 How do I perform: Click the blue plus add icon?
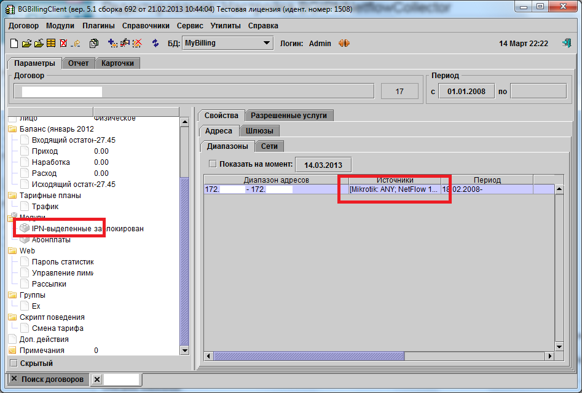point(112,44)
